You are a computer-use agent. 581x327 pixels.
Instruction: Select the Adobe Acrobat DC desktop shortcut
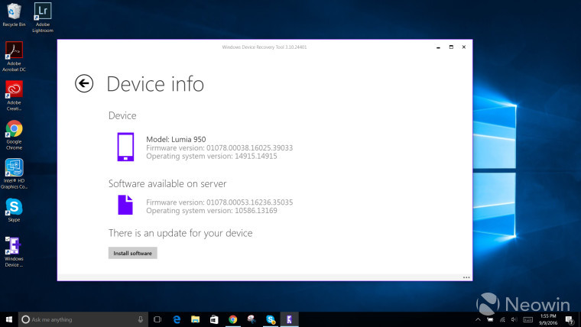click(x=14, y=57)
